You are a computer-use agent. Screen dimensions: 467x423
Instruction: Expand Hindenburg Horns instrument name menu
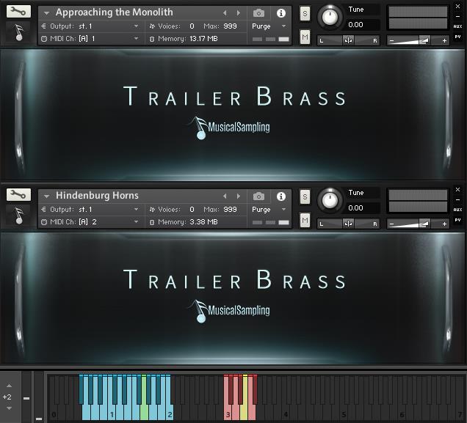click(x=46, y=196)
